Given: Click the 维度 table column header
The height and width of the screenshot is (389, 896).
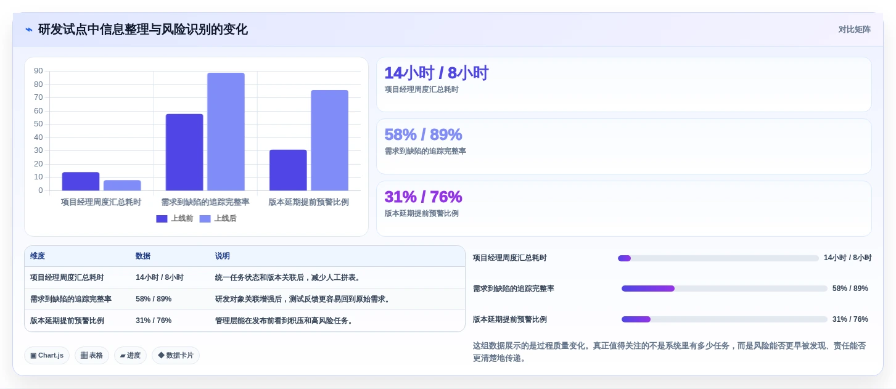Looking at the screenshot, I should (x=38, y=256).
